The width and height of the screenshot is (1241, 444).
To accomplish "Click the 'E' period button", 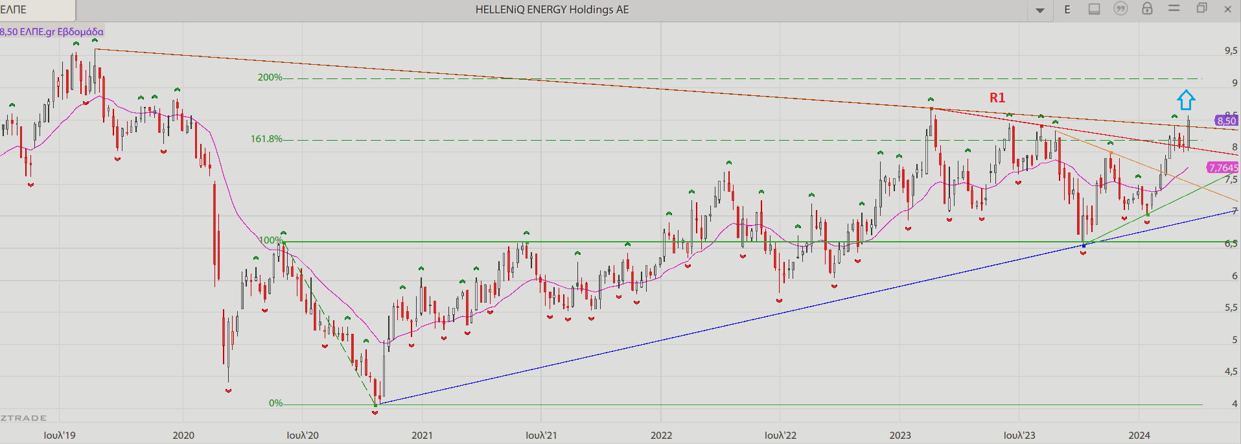I will pos(1067,10).
